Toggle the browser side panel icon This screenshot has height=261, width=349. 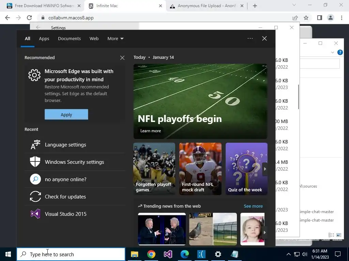point(320,18)
